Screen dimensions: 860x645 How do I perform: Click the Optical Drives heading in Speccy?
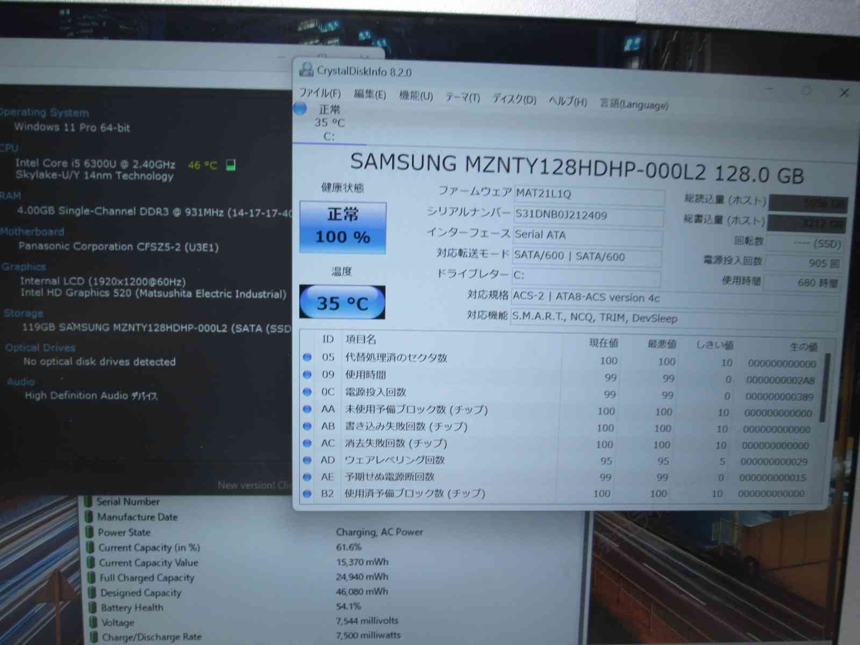coord(40,348)
